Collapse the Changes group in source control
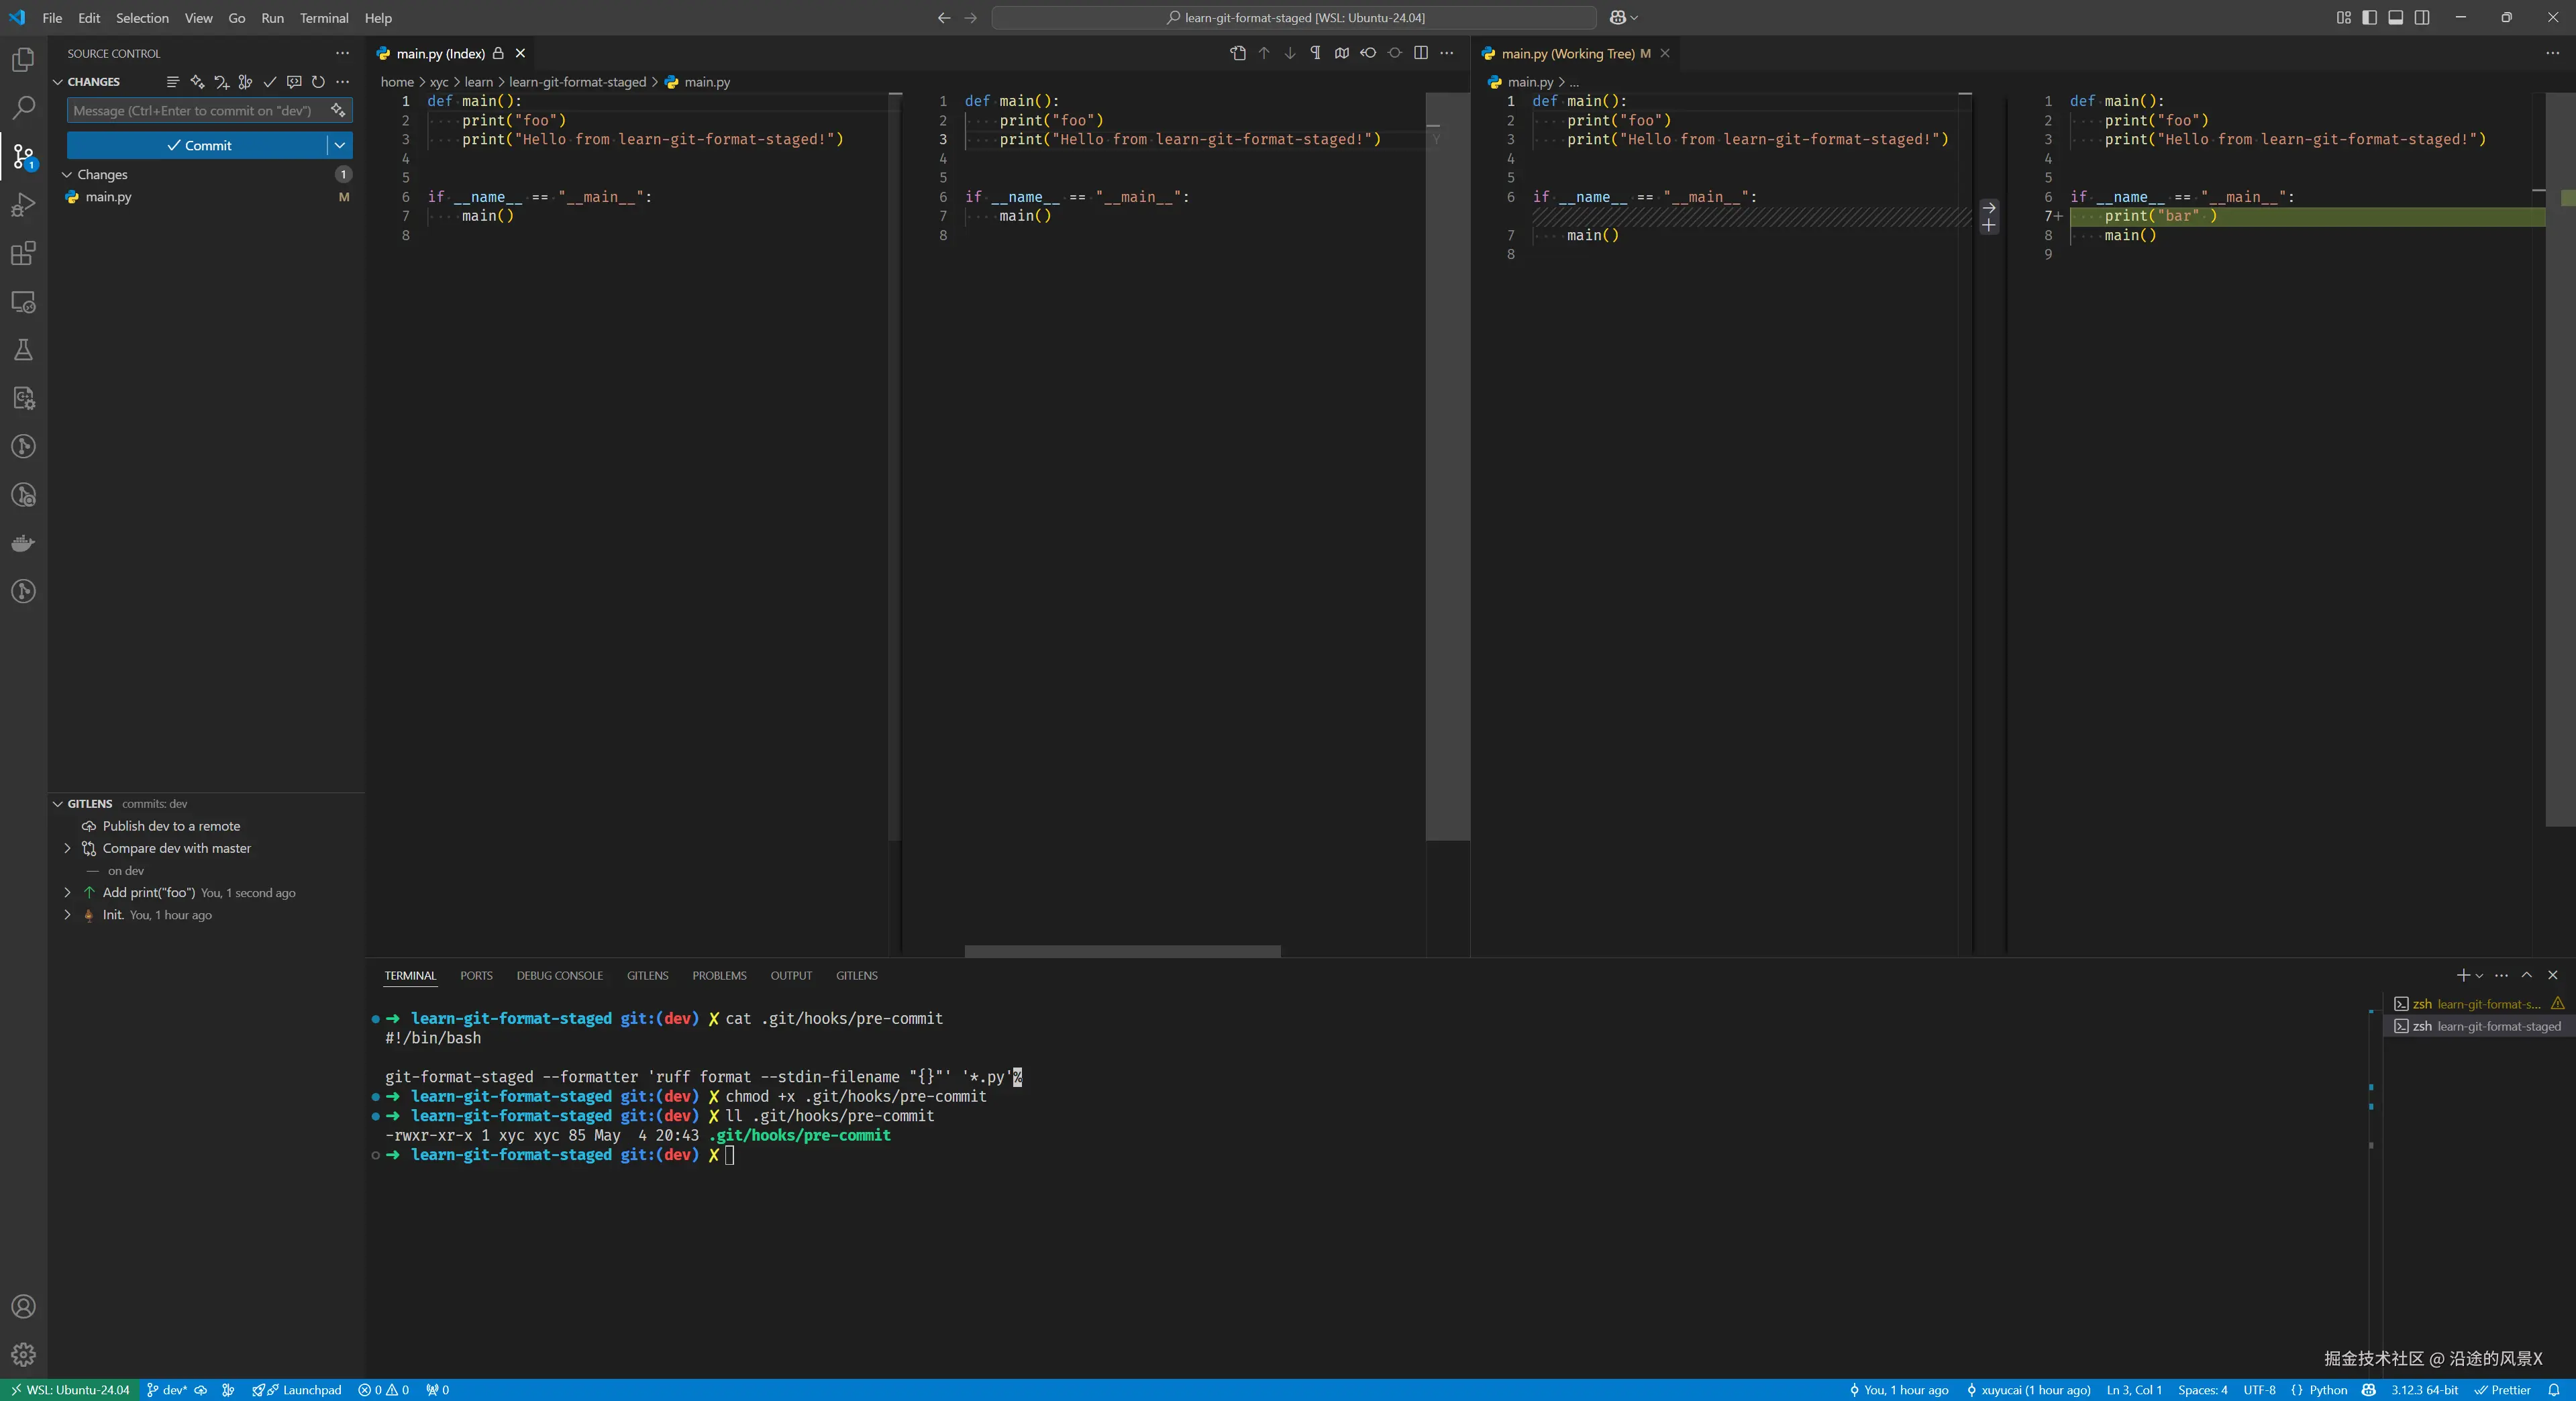Viewport: 2576px width, 1401px height. (67, 175)
